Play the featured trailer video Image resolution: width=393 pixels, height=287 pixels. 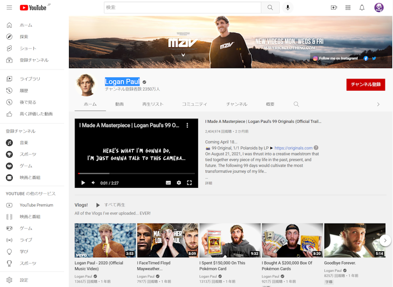coord(83,183)
